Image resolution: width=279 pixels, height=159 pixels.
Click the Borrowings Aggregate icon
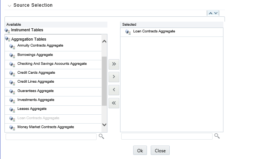coord(12,55)
